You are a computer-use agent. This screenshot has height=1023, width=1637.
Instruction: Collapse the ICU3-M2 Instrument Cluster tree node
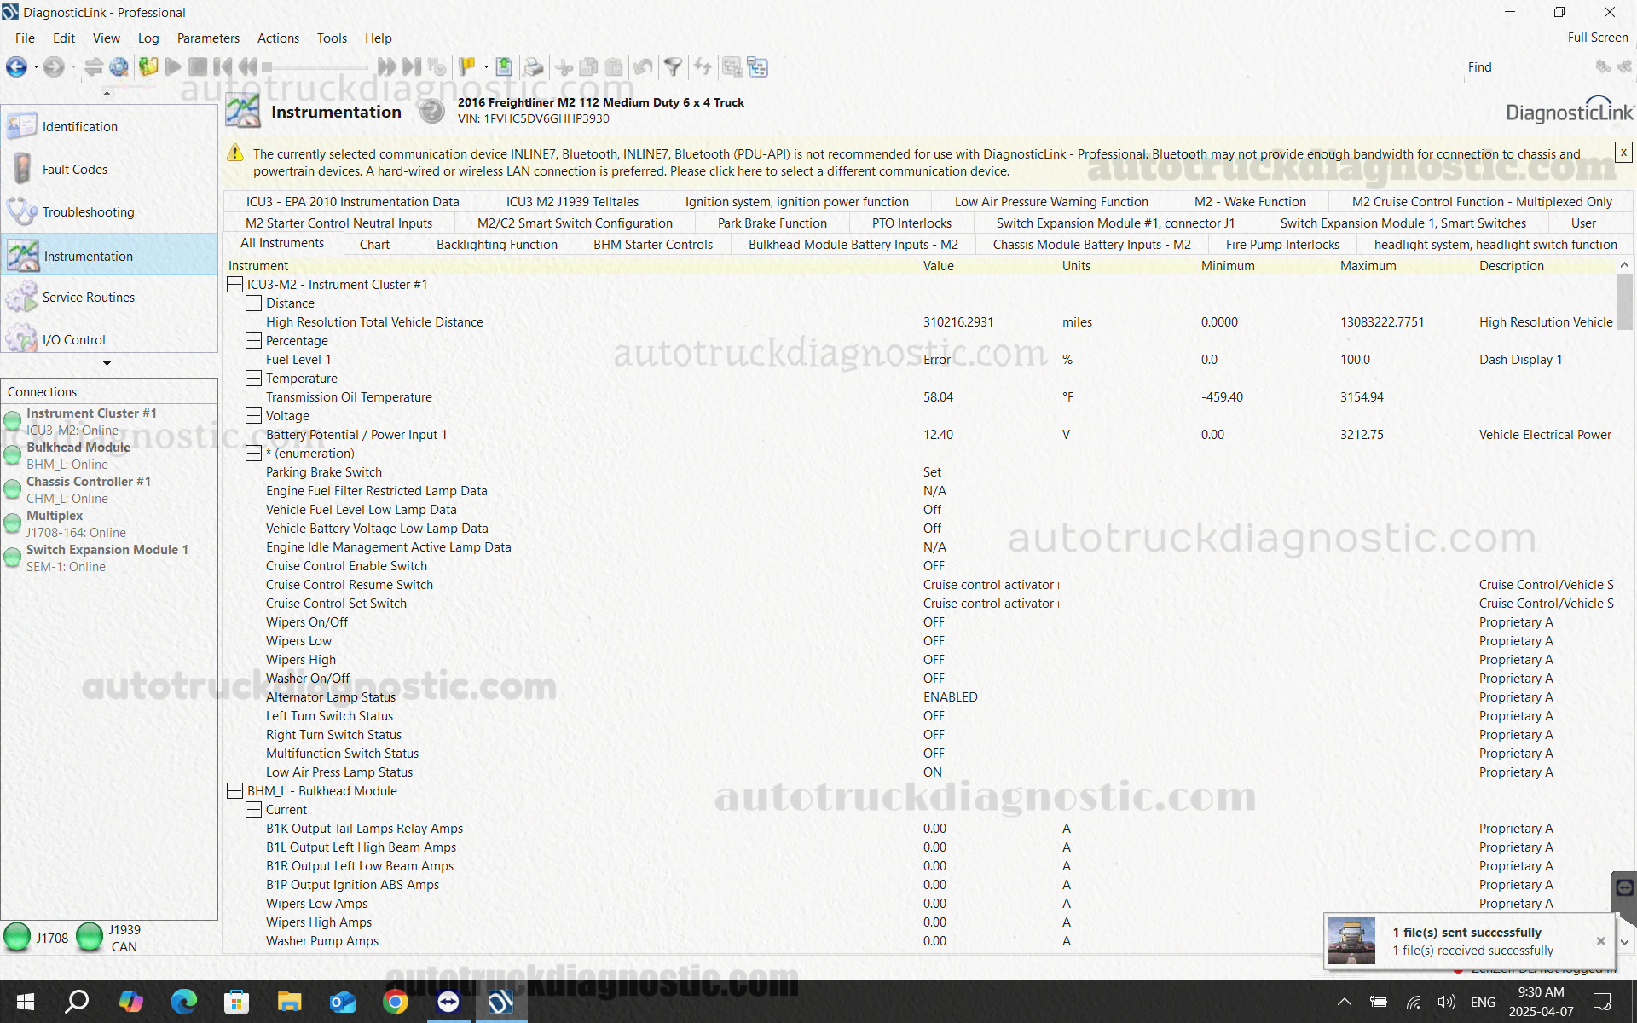234,284
